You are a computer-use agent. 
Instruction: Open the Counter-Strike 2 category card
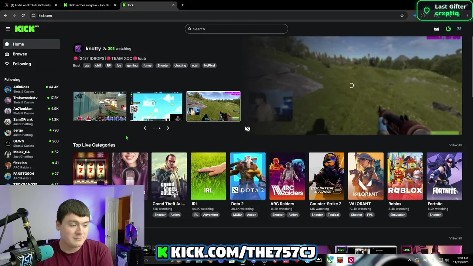[x=326, y=176]
